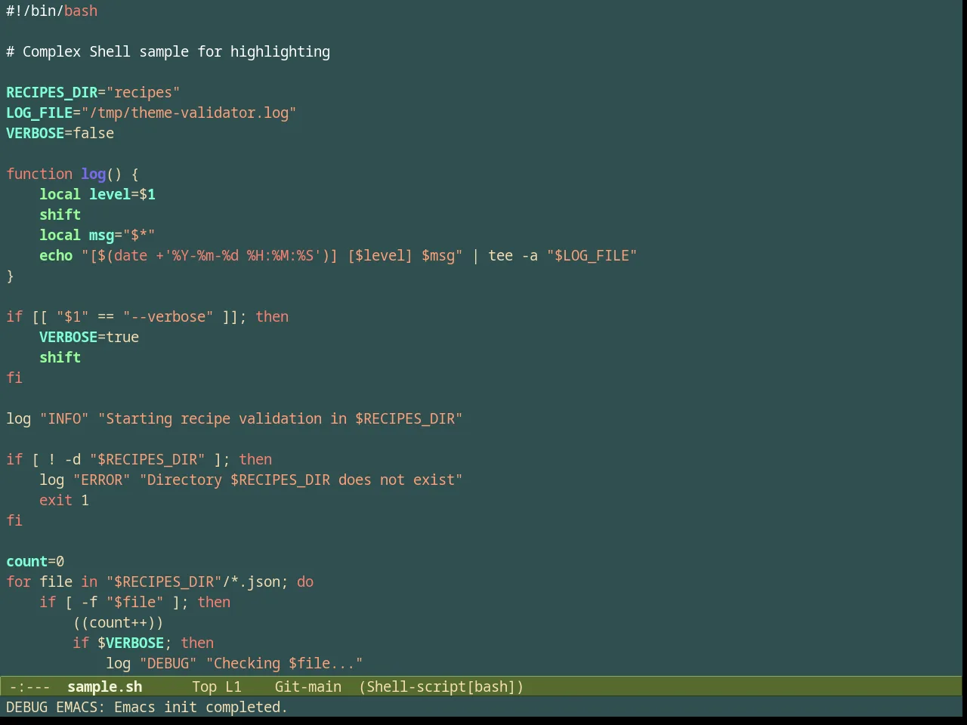Image resolution: width=967 pixels, height=725 pixels.
Task: Click the function keyword before log()
Action: (39, 174)
